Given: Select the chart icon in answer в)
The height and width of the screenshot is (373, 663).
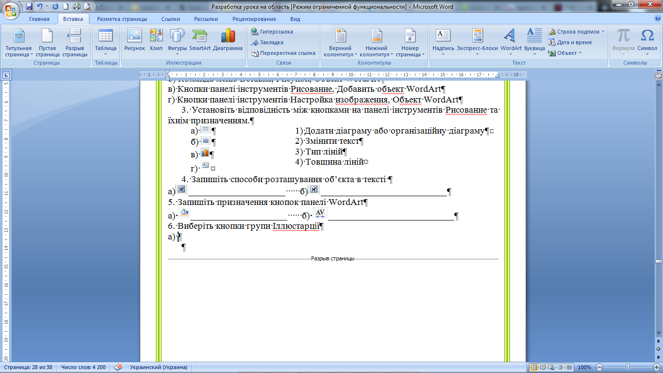Looking at the screenshot, I should click(205, 153).
